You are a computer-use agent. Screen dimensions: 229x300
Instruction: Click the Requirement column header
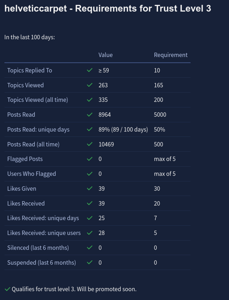coord(171,55)
